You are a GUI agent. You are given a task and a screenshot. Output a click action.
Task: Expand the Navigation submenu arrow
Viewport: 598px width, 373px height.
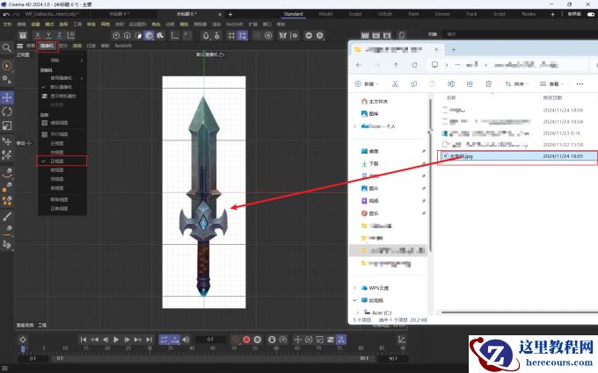point(82,61)
